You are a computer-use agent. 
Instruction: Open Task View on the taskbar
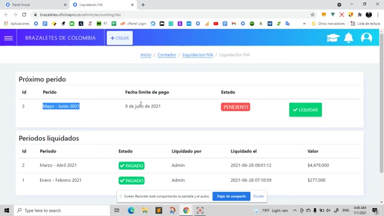117,211
